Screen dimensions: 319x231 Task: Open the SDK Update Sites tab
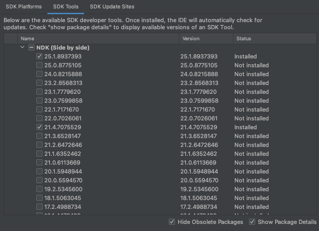tap(112, 7)
